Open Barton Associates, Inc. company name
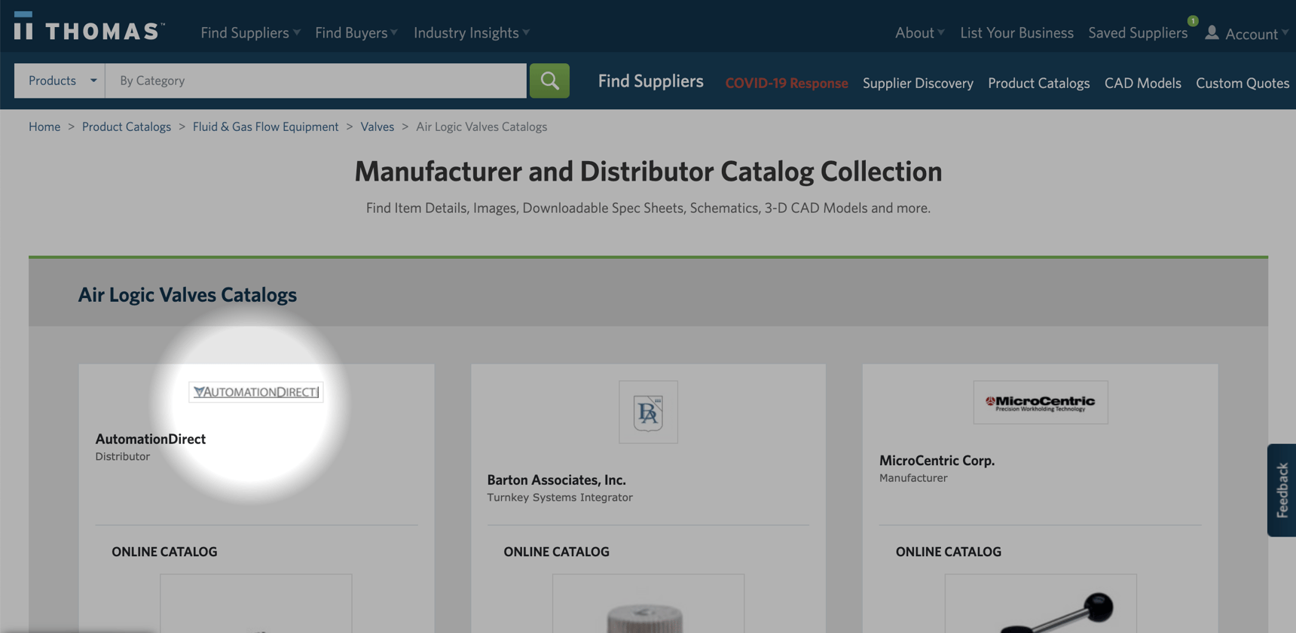This screenshot has height=633, width=1296. coord(557,479)
